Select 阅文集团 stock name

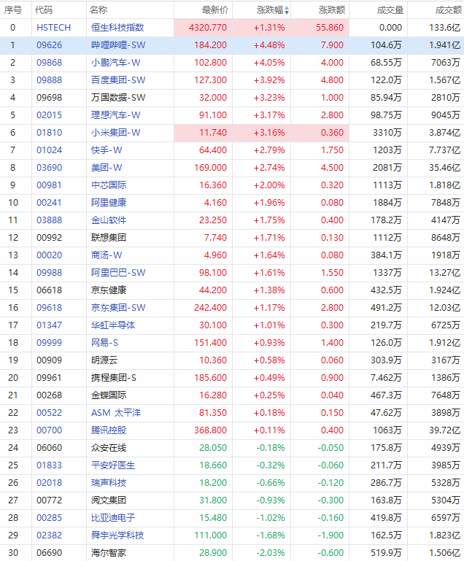click(x=109, y=501)
